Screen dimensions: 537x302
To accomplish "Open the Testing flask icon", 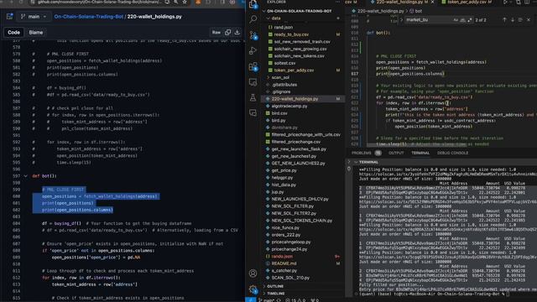I will click(x=253, y=97).
